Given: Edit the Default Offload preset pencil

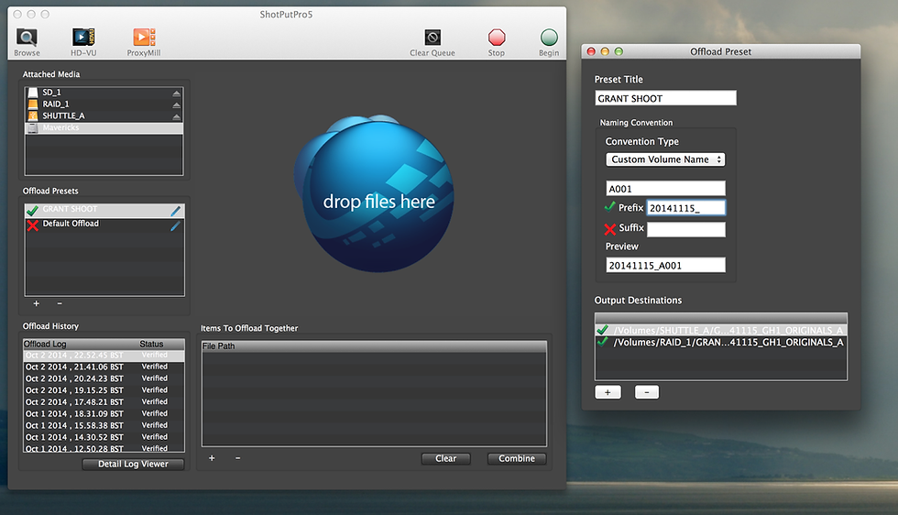Looking at the screenshot, I should pyautogui.click(x=175, y=225).
